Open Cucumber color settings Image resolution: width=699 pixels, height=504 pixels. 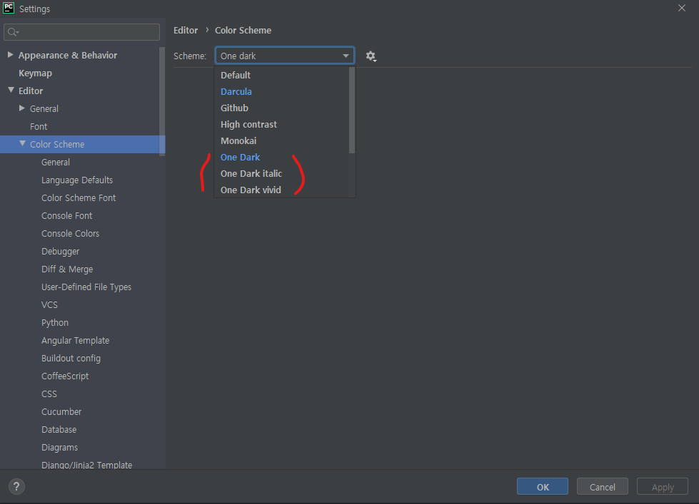click(61, 411)
